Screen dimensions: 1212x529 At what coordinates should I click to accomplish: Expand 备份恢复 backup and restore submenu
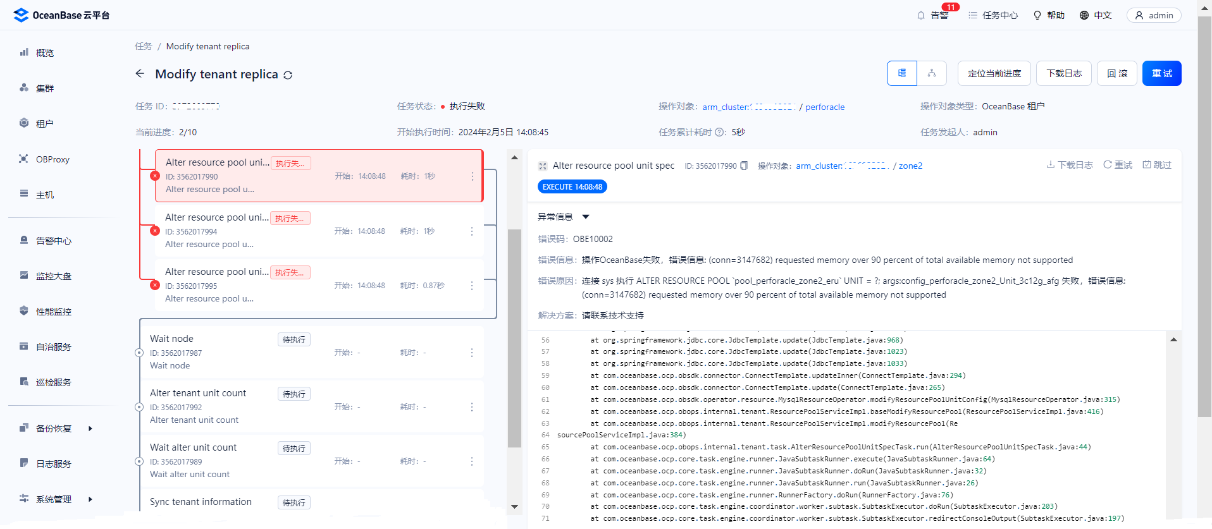coord(57,429)
